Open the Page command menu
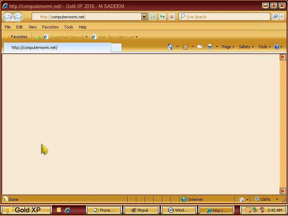 point(228,47)
